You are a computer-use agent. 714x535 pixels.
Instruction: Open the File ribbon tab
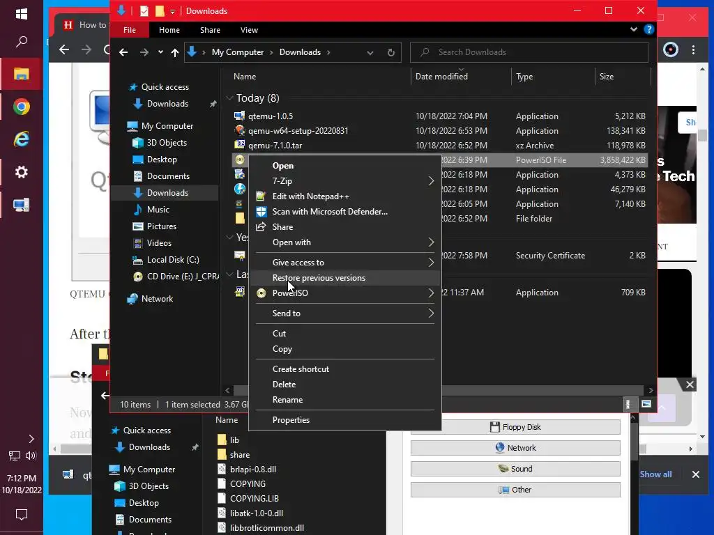click(x=129, y=30)
